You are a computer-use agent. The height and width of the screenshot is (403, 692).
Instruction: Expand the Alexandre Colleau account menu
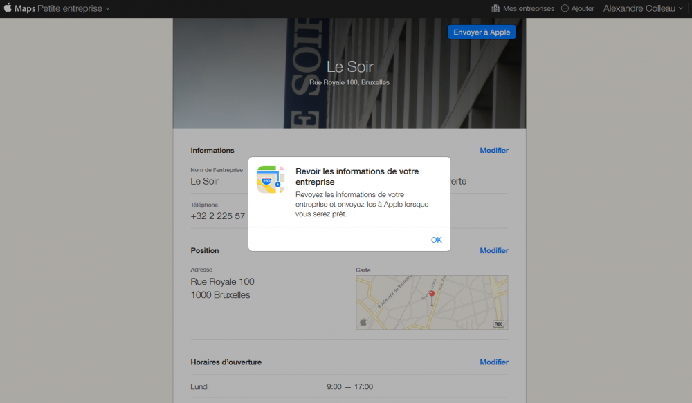643,8
